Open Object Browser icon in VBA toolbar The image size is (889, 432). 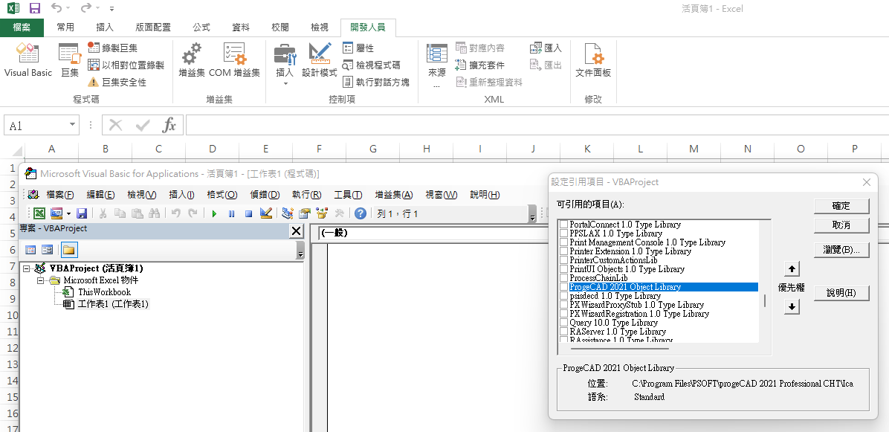322,213
